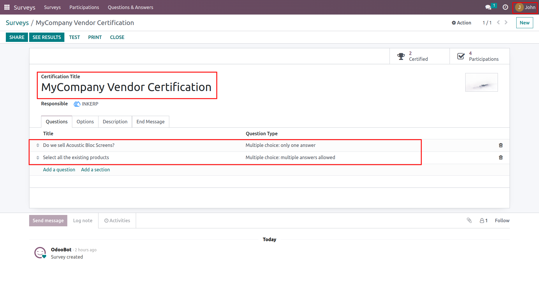Switch to the Description tab
The height and width of the screenshot is (281, 539).
(115, 122)
